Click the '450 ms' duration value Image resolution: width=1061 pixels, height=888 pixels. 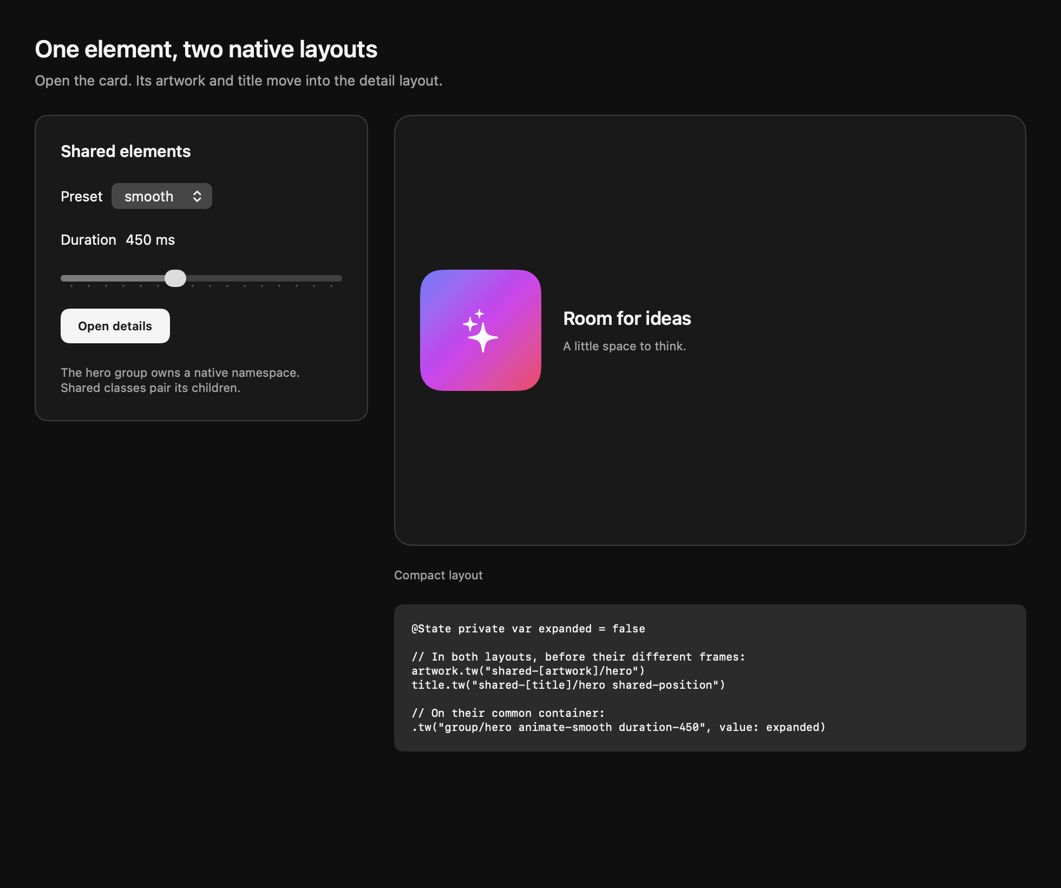point(150,240)
